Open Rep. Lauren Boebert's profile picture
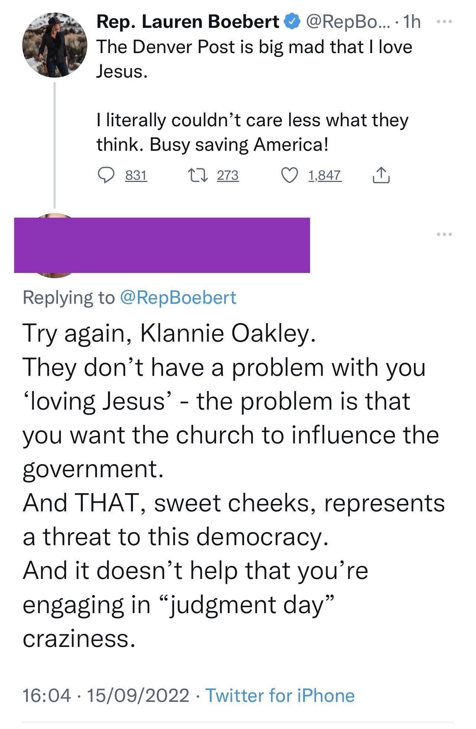476x729 pixels. [x=55, y=45]
